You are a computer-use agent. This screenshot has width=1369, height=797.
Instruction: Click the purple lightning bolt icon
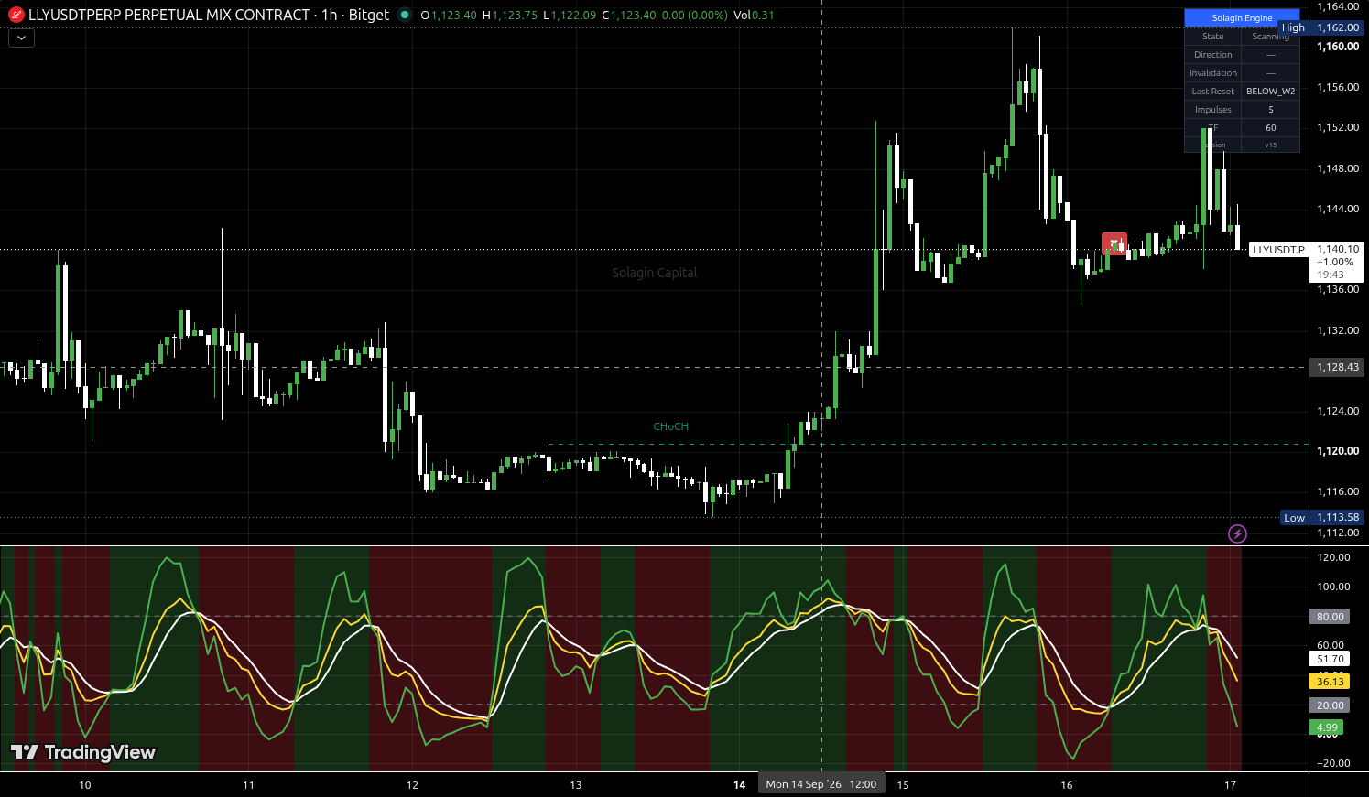click(1237, 533)
